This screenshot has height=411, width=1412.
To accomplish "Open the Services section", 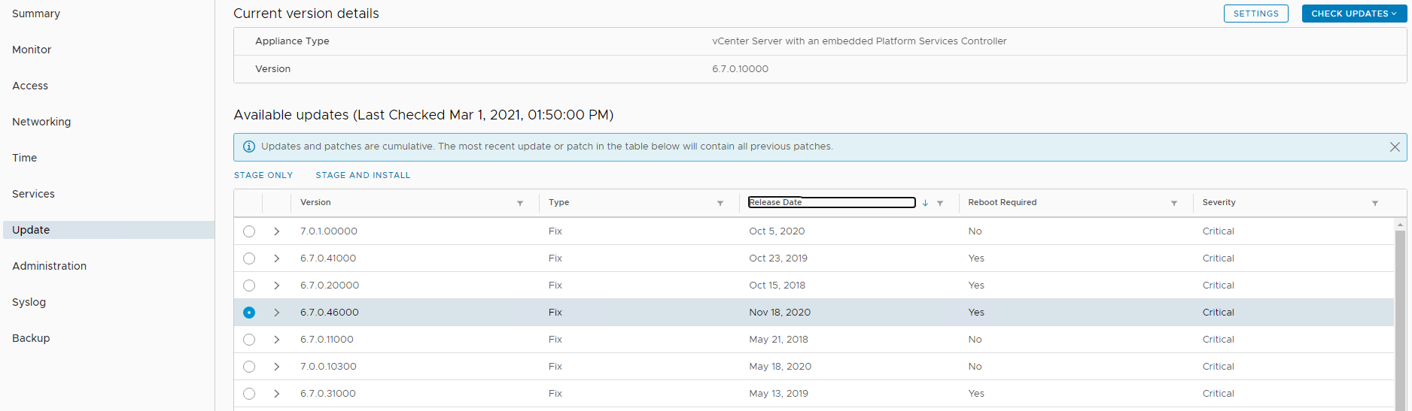I will 33,194.
